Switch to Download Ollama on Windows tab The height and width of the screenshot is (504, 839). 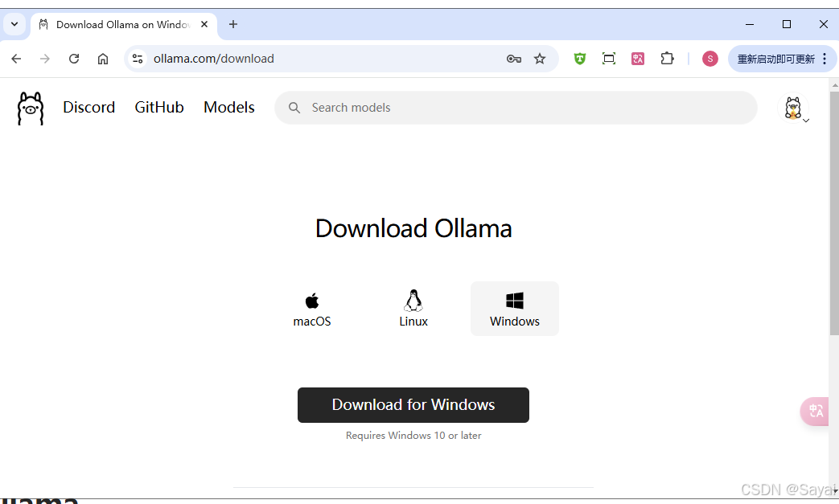click(123, 25)
